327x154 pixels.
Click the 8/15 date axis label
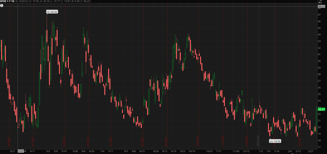[x=142, y=151]
